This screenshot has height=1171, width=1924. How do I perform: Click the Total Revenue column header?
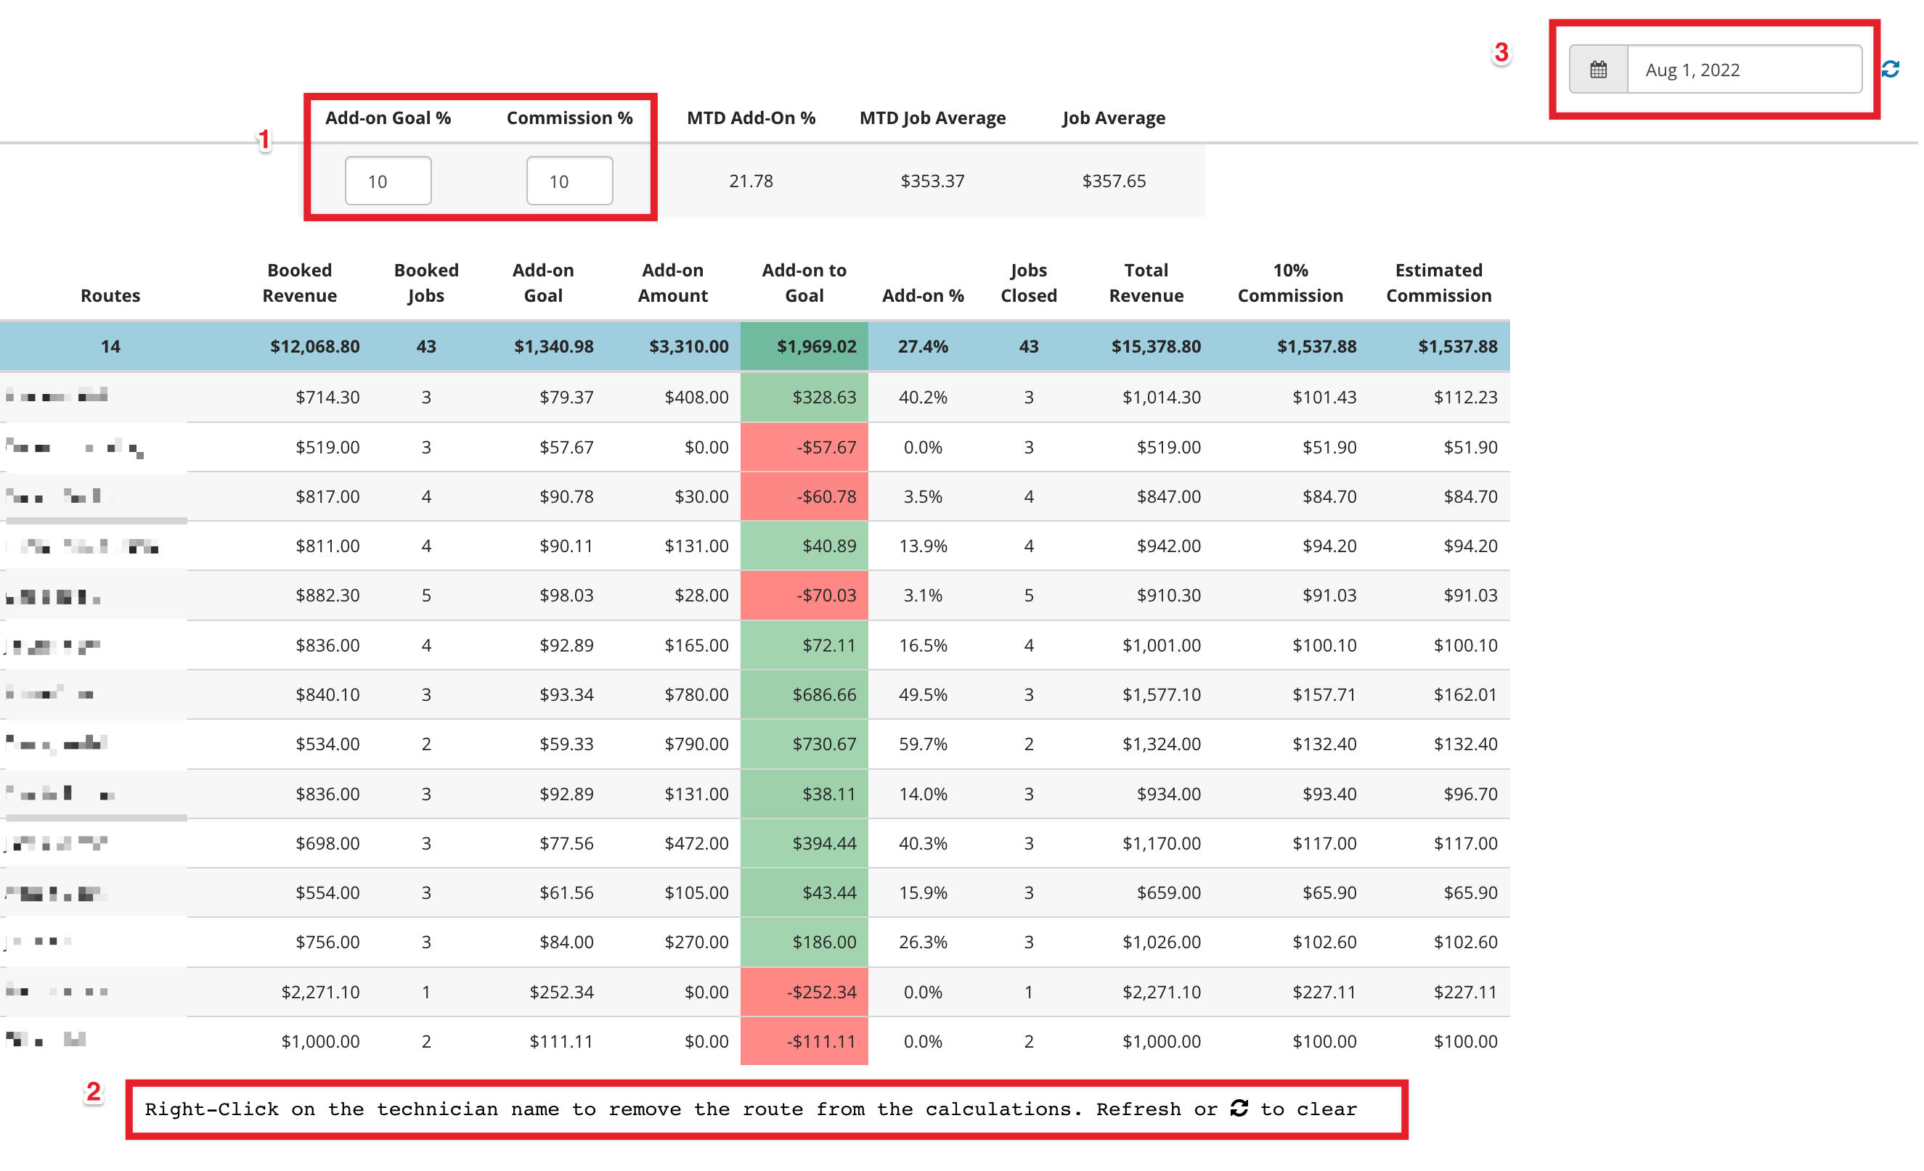pyautogui.click(x=1146, y=282)
